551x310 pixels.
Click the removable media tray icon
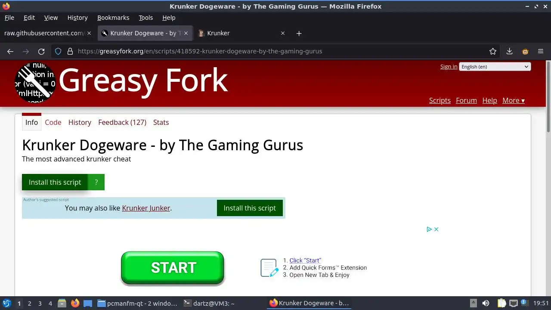click(x=473, y=303)
